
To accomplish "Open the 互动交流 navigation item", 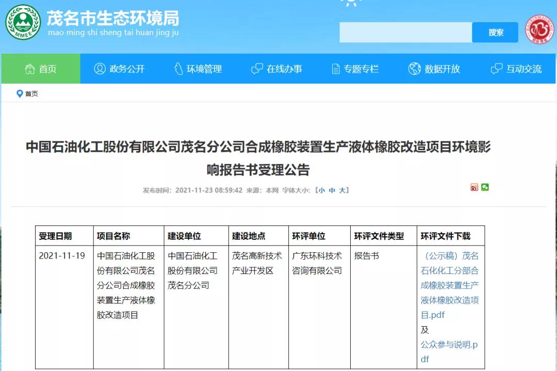I will 517,69.
